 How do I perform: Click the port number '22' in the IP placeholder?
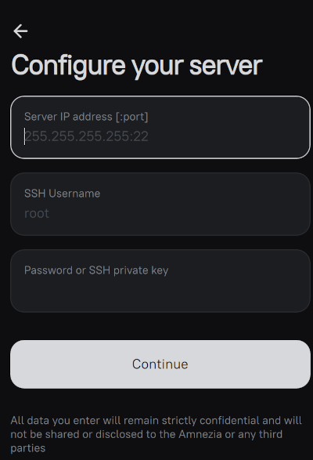141,136
